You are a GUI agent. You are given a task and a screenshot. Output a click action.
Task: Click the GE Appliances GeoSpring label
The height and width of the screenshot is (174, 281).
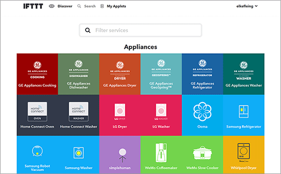tap(161, 86)
